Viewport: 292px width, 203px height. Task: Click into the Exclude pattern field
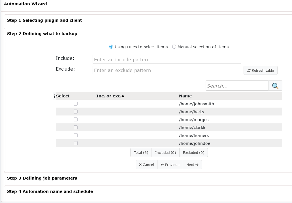click(167, 70)
